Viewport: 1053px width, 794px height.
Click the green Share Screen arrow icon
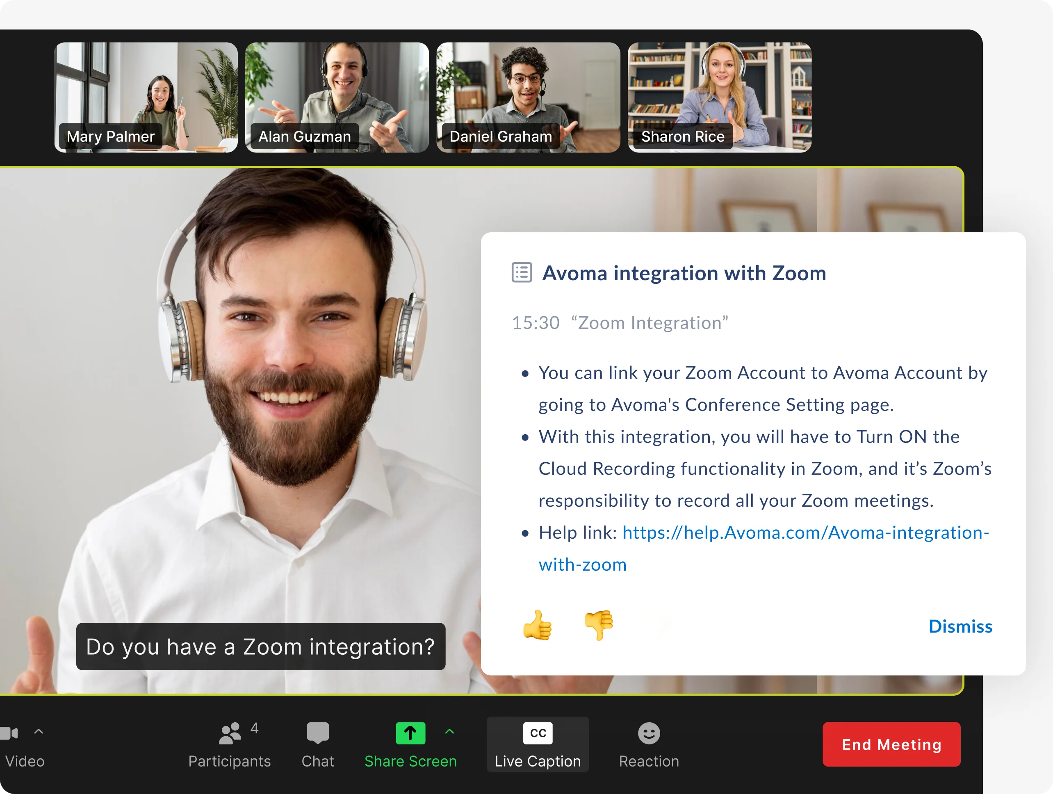pos(410,733)
